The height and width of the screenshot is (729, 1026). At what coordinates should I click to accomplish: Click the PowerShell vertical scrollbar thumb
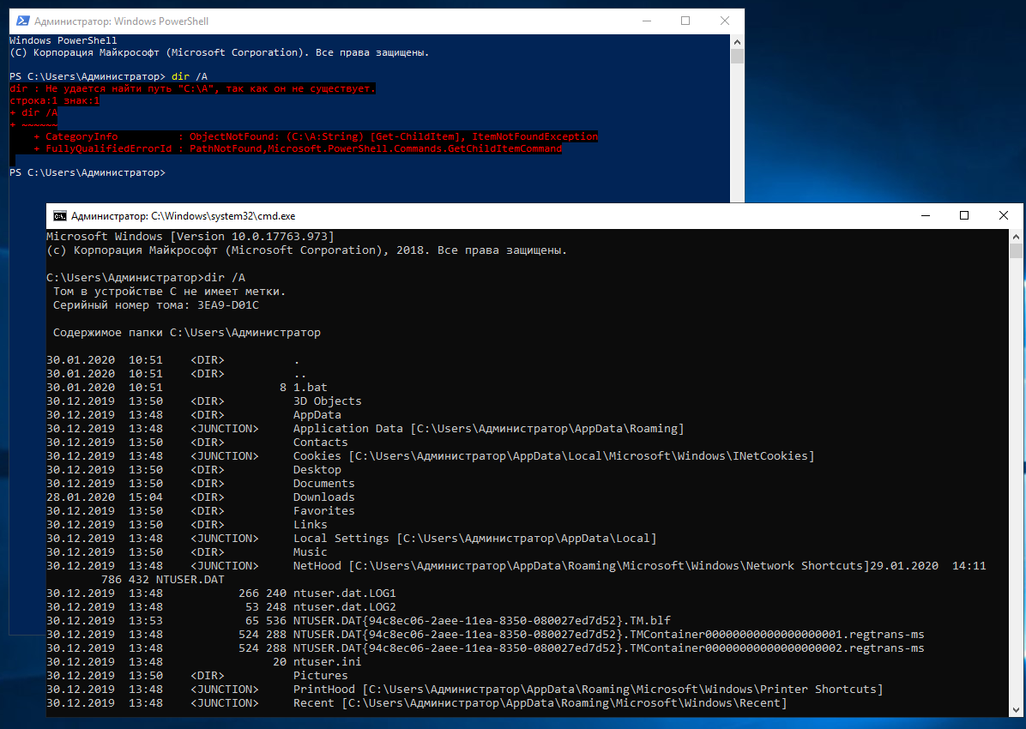[737, 57]
